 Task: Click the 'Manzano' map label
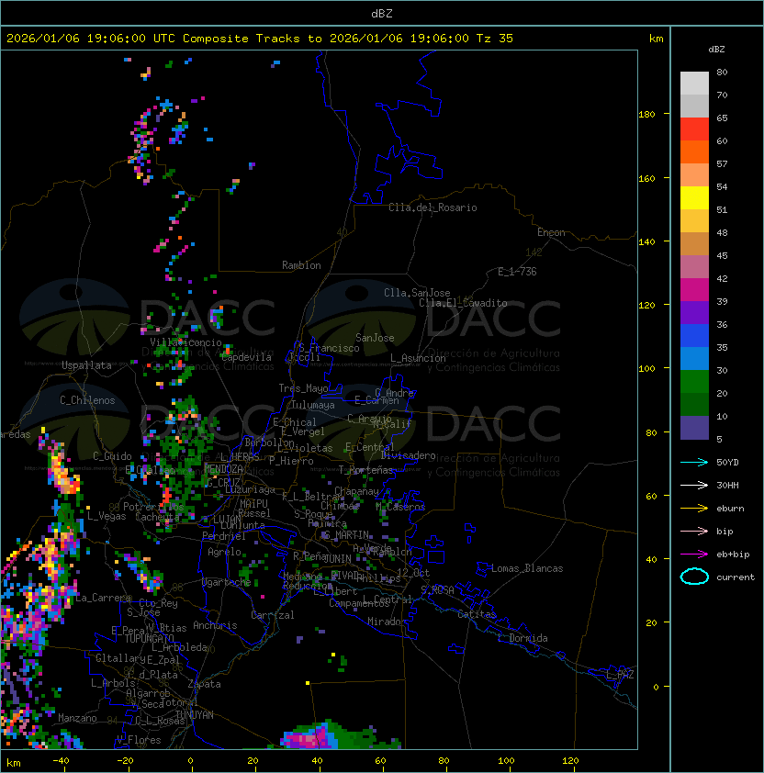[x=77, y=718]
